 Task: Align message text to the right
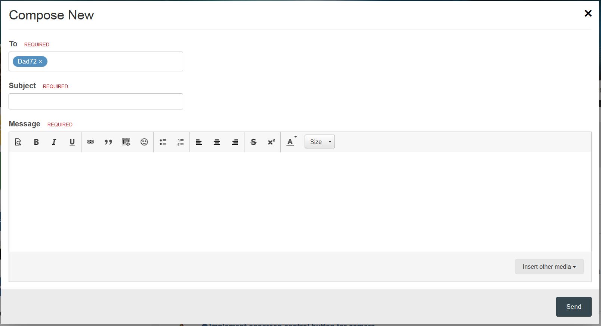235,142
